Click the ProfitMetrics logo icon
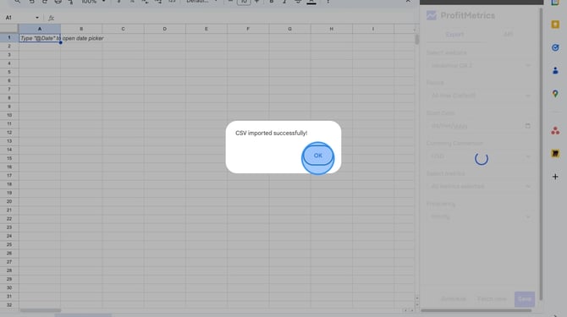This screenshot has height=317, width=567. click(x=432, y=15)
